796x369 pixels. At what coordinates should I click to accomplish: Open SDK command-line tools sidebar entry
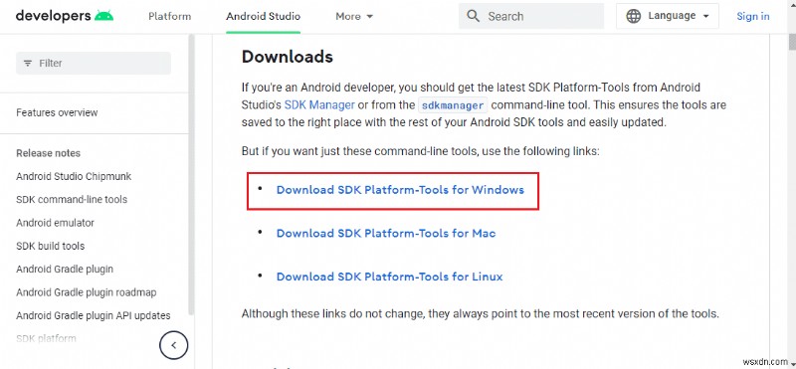(x=72, y=200)
